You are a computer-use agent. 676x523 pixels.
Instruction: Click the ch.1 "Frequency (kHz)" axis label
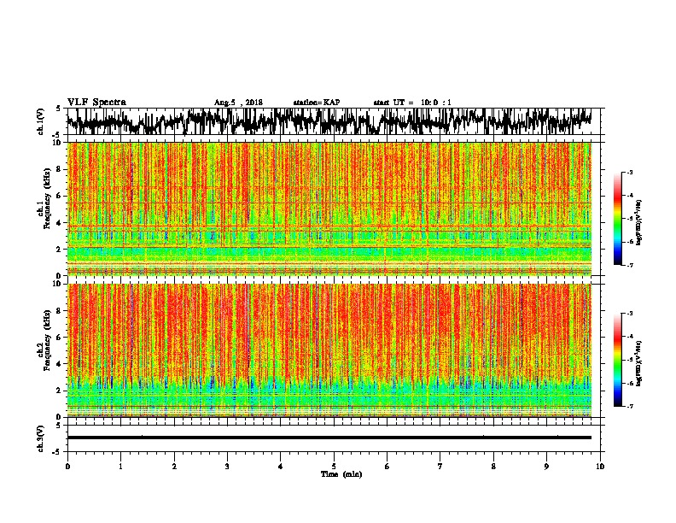click(x=47, y=198)
